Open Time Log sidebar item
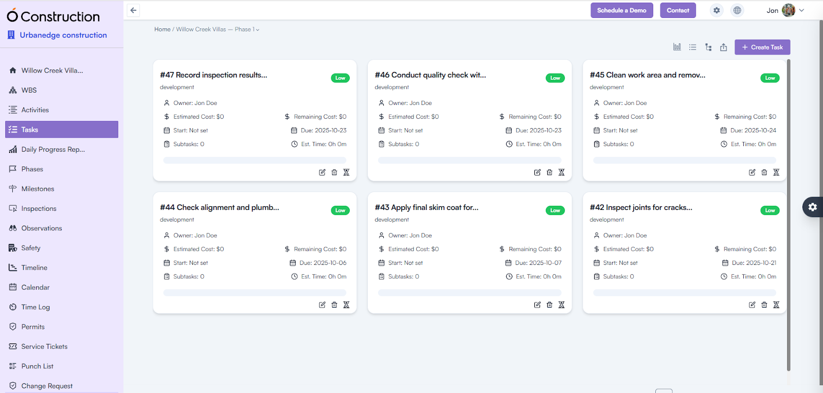The image size is (823, 393). [x=62, y=307]
